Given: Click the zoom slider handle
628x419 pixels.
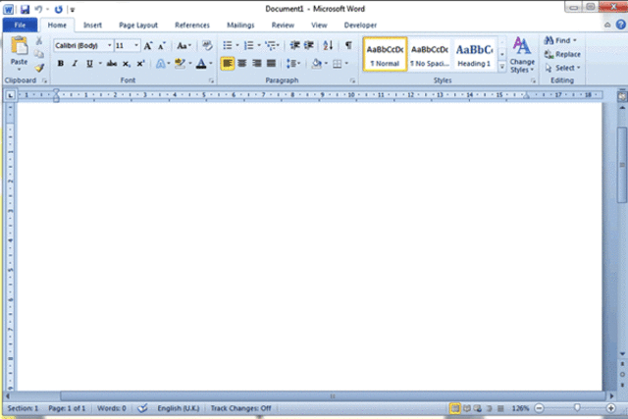Looking at the screenshot, I should (577, 408).
